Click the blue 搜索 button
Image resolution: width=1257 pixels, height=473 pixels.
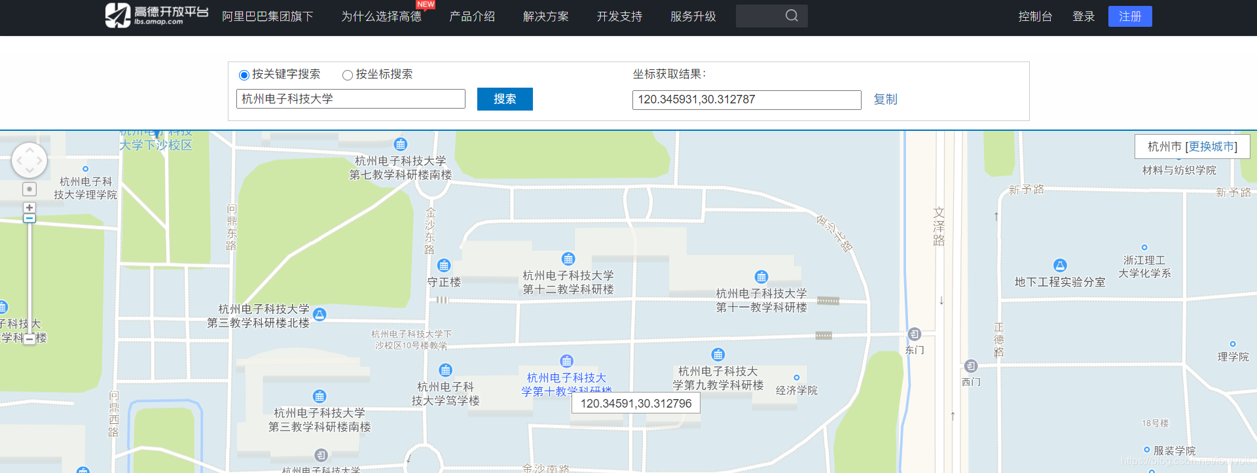(505, 99)
